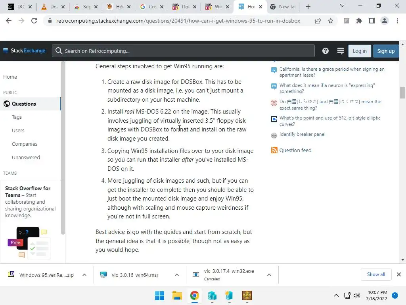Click the address bar URL
The height and width of the screenshot is (305, 406).
click(178, 21)
